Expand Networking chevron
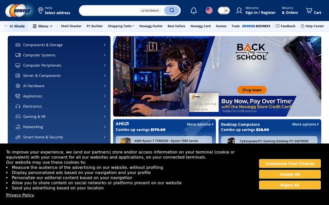 [105, 127]
